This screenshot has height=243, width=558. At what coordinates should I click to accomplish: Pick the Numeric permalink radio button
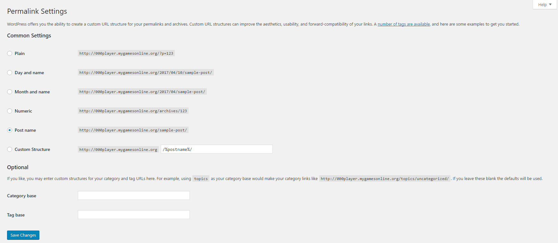tap(10, 111)
